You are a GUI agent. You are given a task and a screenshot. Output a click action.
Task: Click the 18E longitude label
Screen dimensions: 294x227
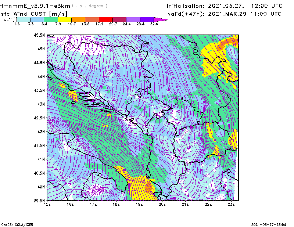[x=116, y=204]
